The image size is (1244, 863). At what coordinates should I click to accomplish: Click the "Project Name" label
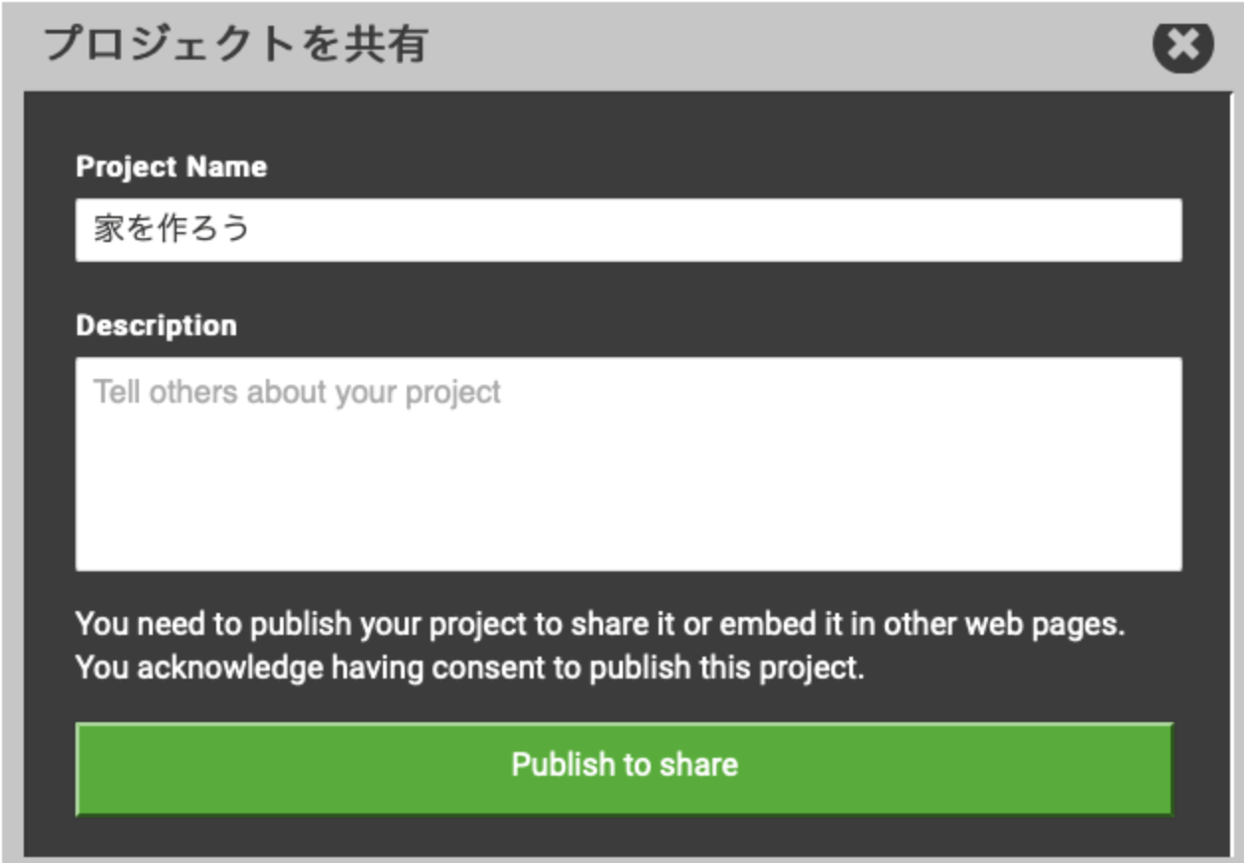point(171,167)
